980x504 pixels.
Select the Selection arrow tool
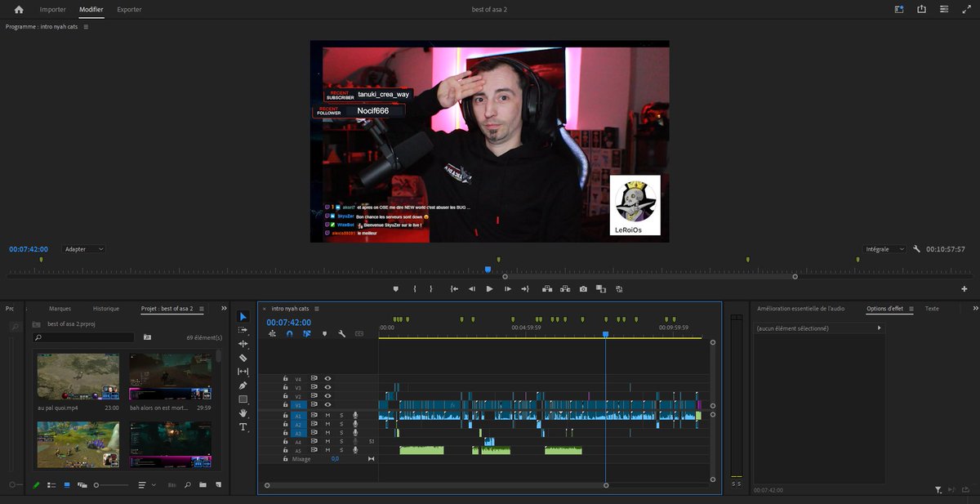coord(243,316)
